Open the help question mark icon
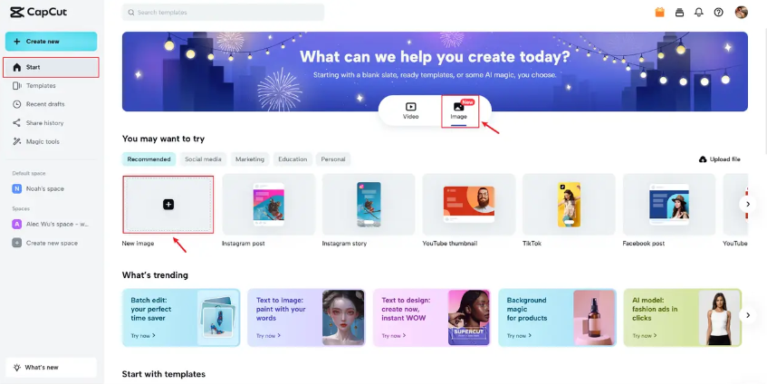Viewport: 767px width, 384px height. (x=719, y=13)
